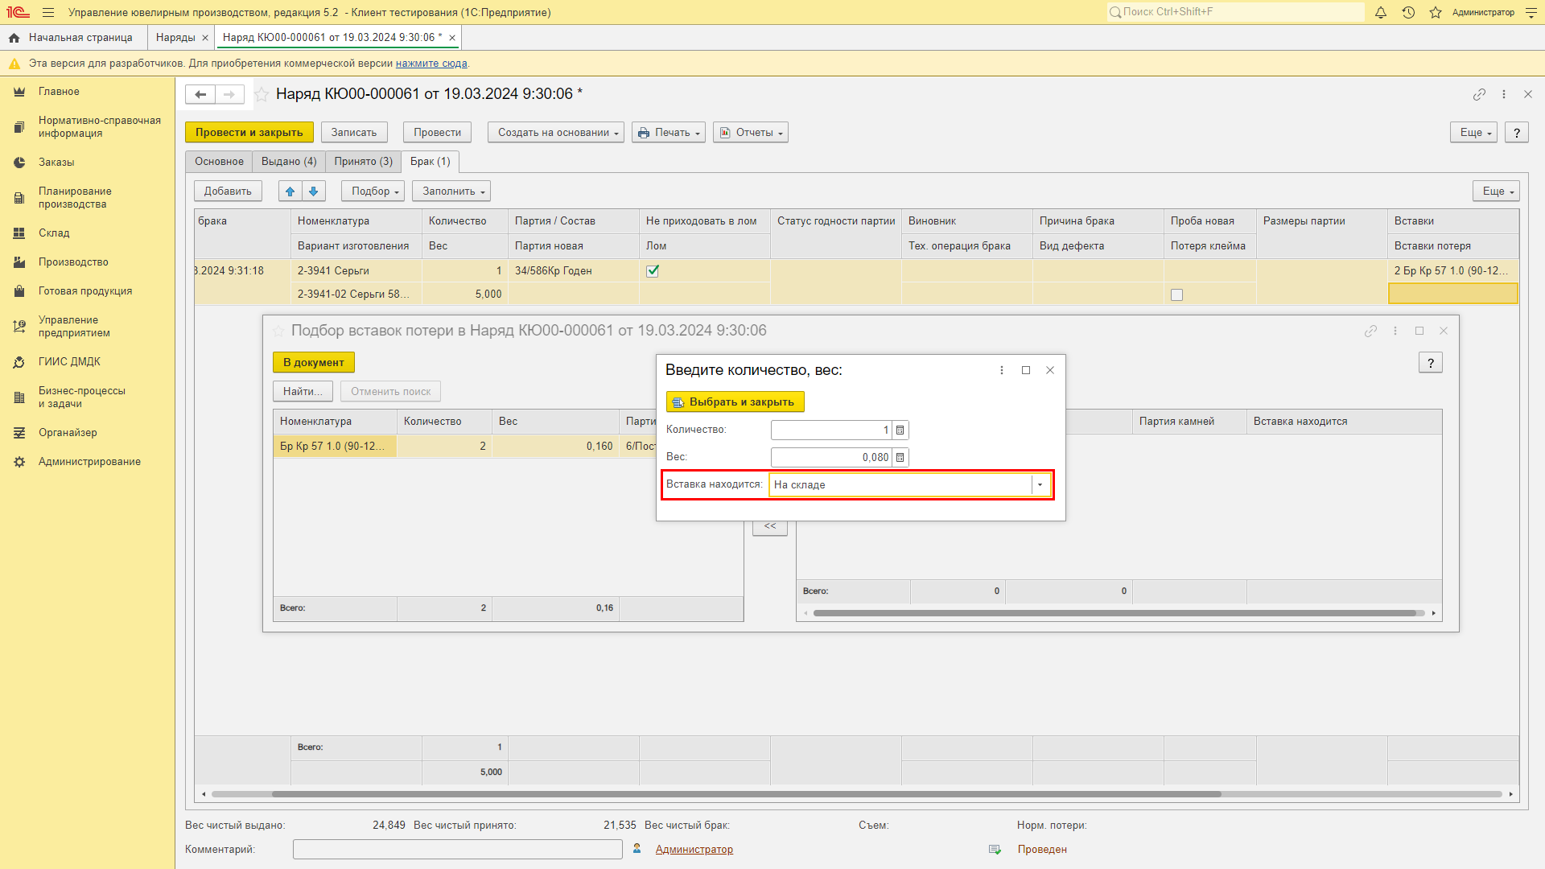Click the Вес value field 0,080
1545x869 pixels.
pyautogui.click(x=831, y=457)
